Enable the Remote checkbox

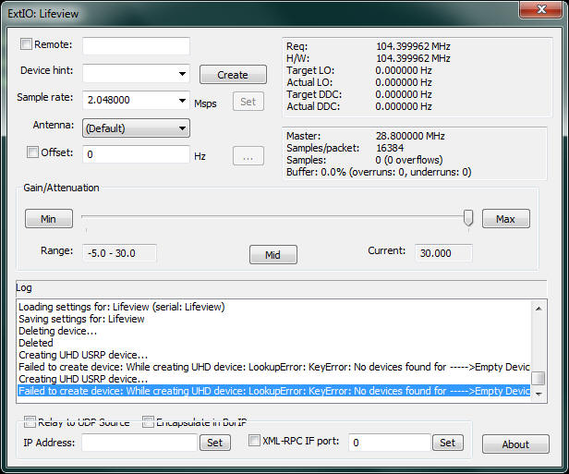tap(26, 44)
